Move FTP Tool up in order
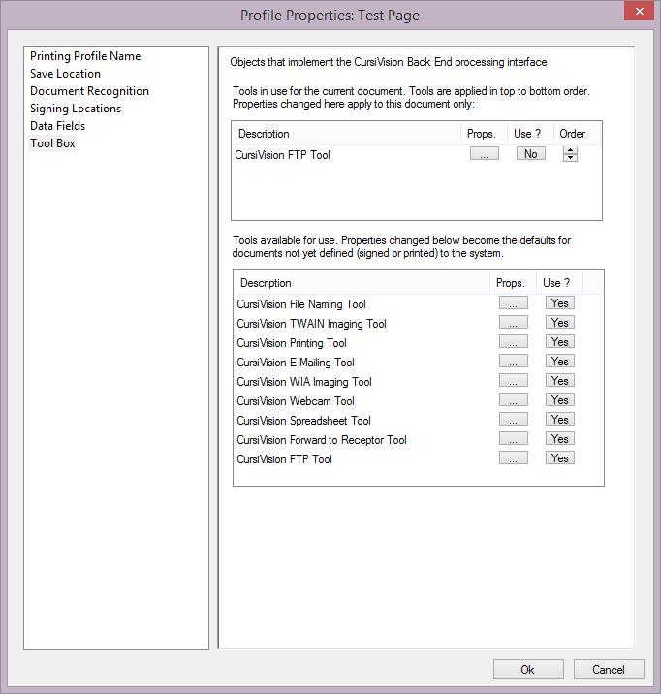661x694 pixels. pyautogui.click(x=570, y=150)
